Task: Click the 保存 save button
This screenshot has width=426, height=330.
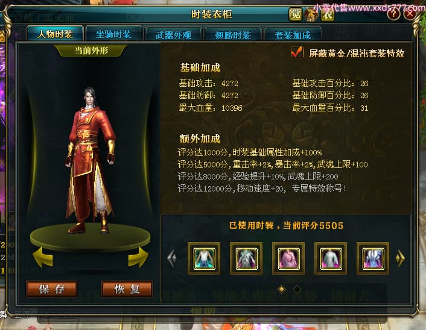Action: click(x=52, y=289)
